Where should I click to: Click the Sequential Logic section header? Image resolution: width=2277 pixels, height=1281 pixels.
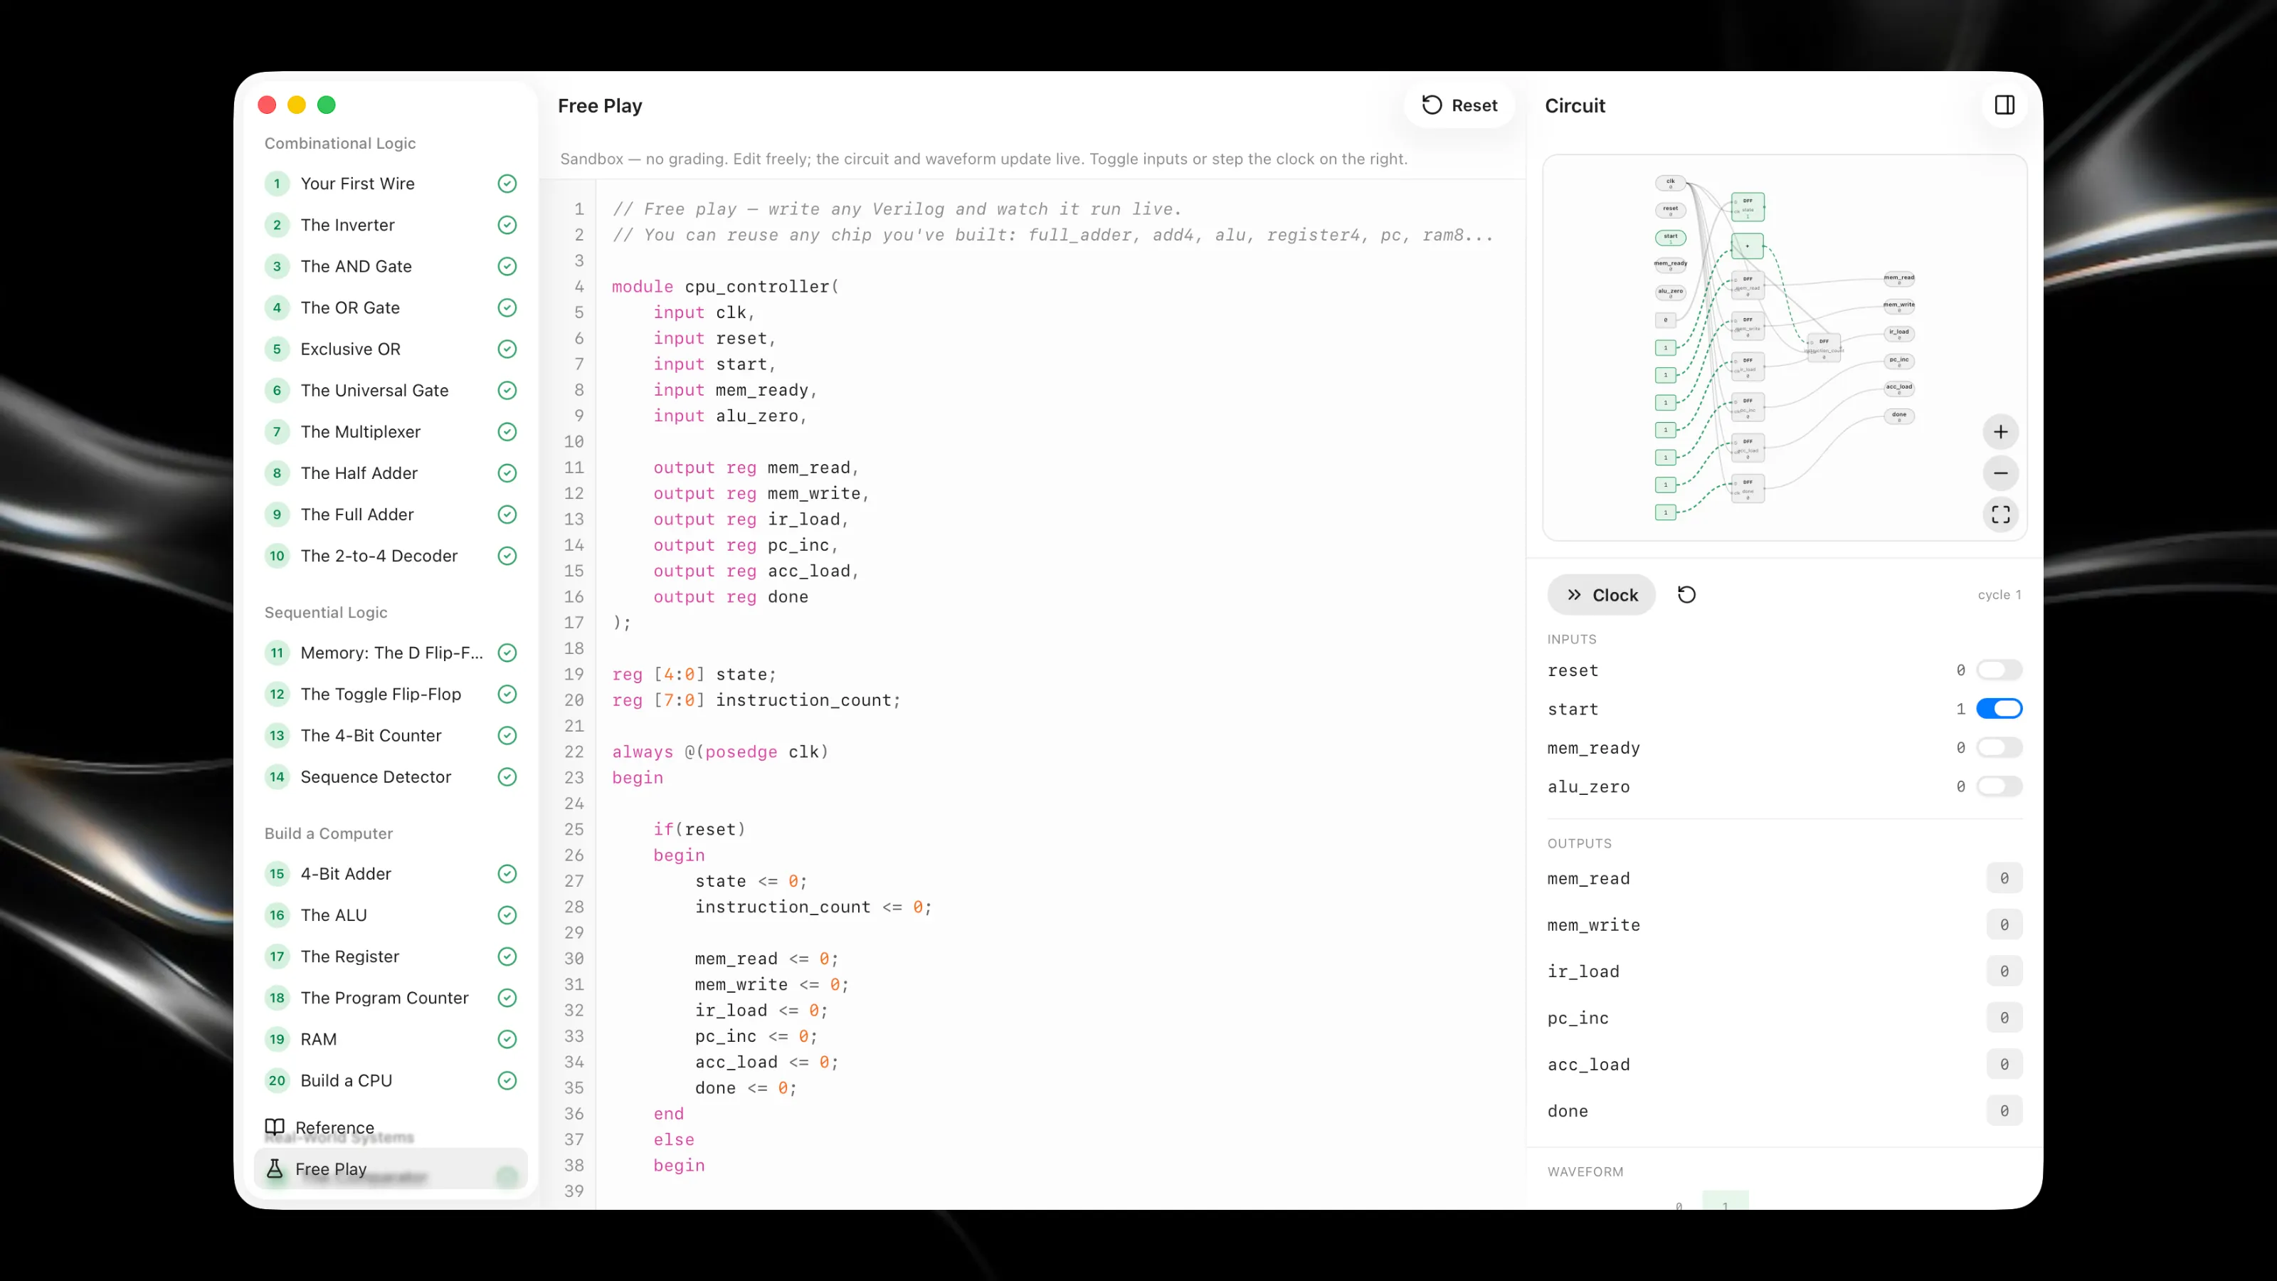click(x=325, y=613)
